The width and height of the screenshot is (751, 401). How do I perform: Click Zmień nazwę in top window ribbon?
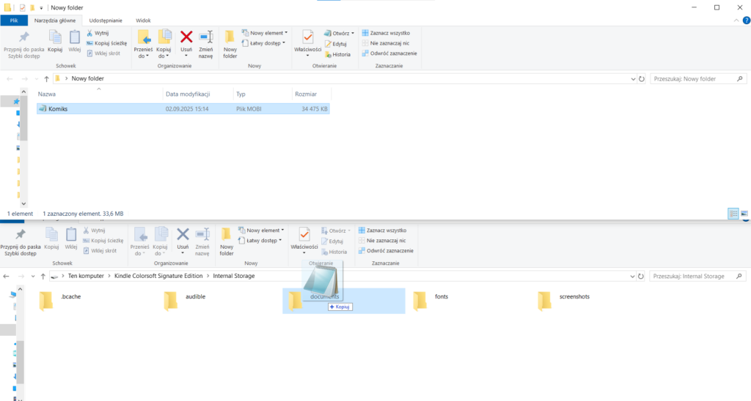(206, 44)
